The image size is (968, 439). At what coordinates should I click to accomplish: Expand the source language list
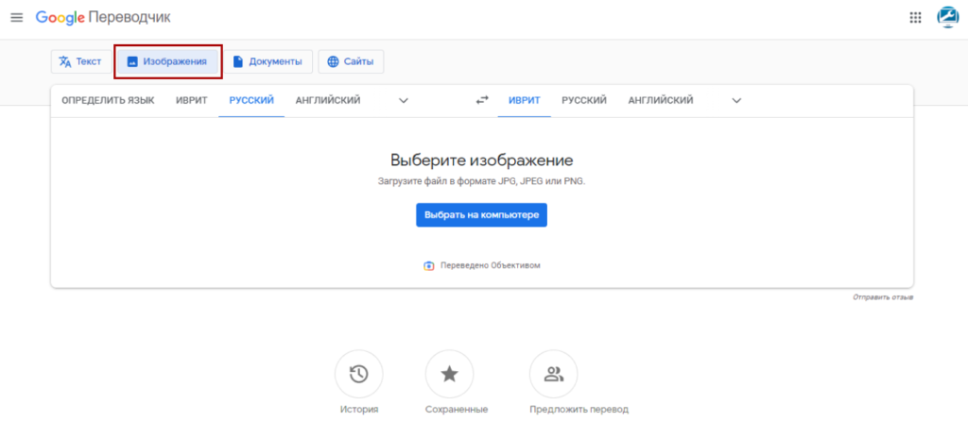tap(403, 100)
